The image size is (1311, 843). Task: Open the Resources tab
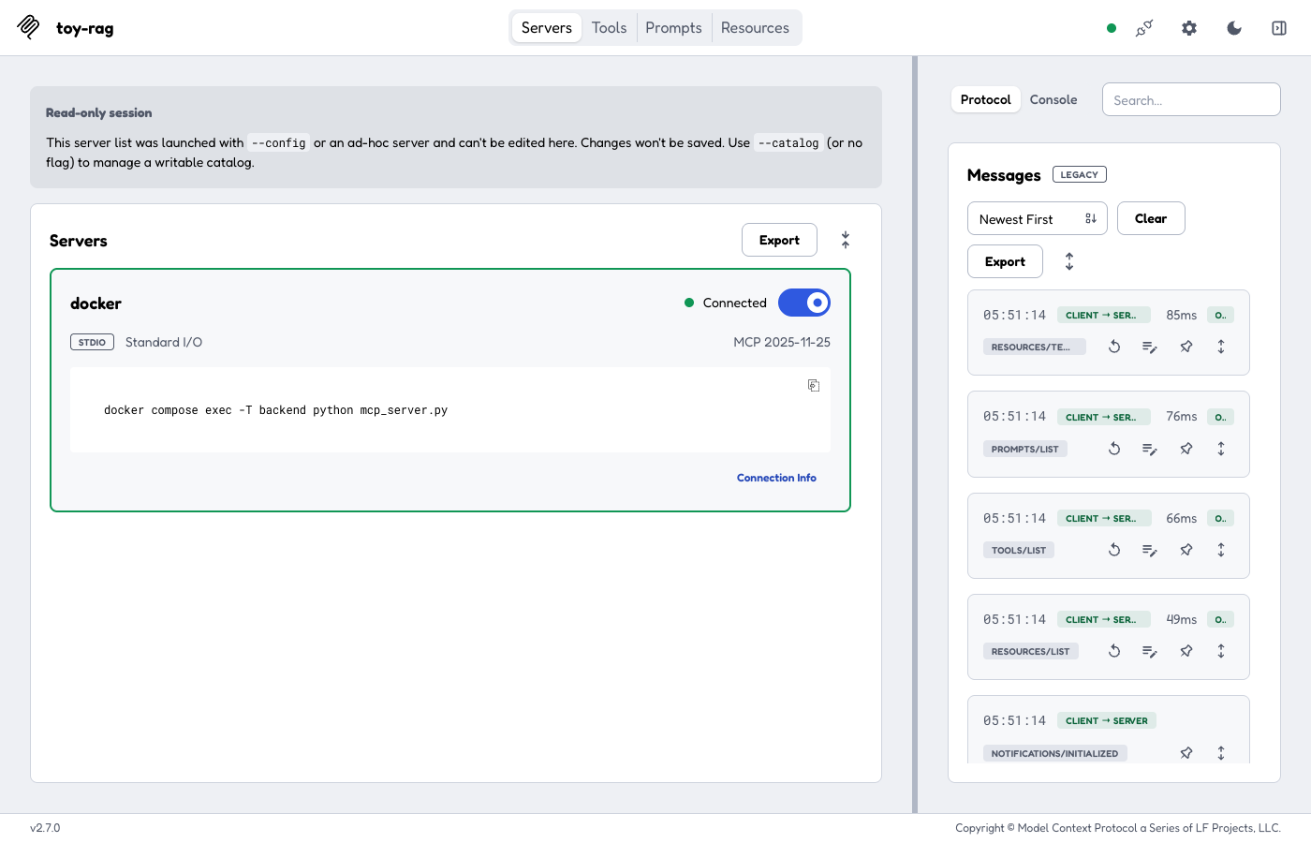[x=755, y=28]
